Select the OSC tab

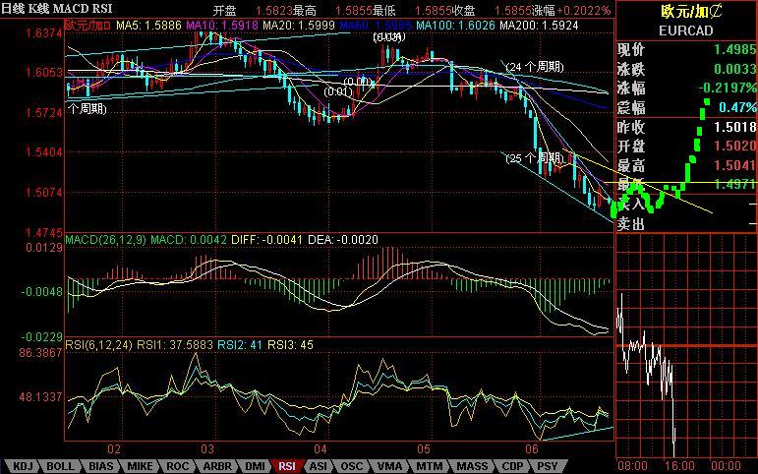(351, 467)
